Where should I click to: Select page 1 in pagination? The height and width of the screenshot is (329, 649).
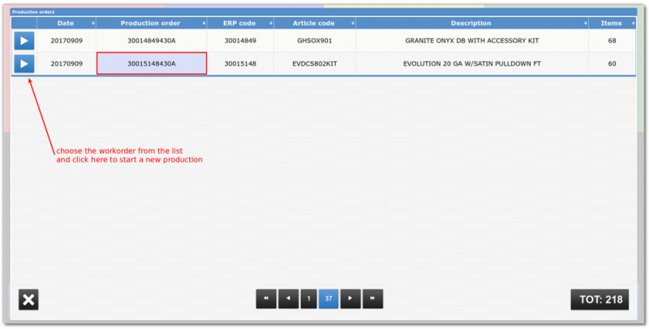click(x=308, y=299)
